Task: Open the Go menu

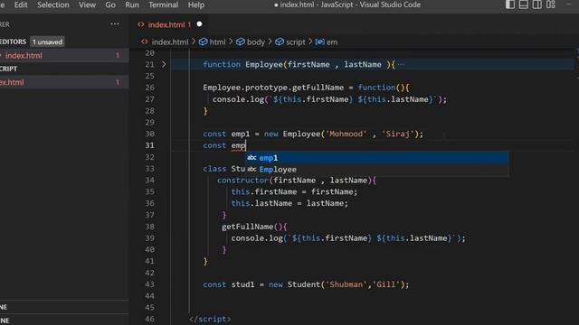Action: 110,5
